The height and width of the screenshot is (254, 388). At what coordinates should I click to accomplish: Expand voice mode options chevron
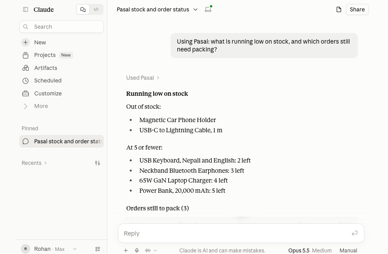[155, 250]
